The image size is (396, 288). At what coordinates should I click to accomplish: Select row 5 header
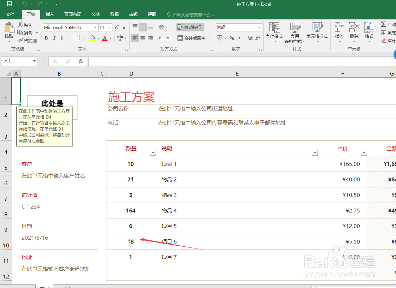[x=6, y=164]
